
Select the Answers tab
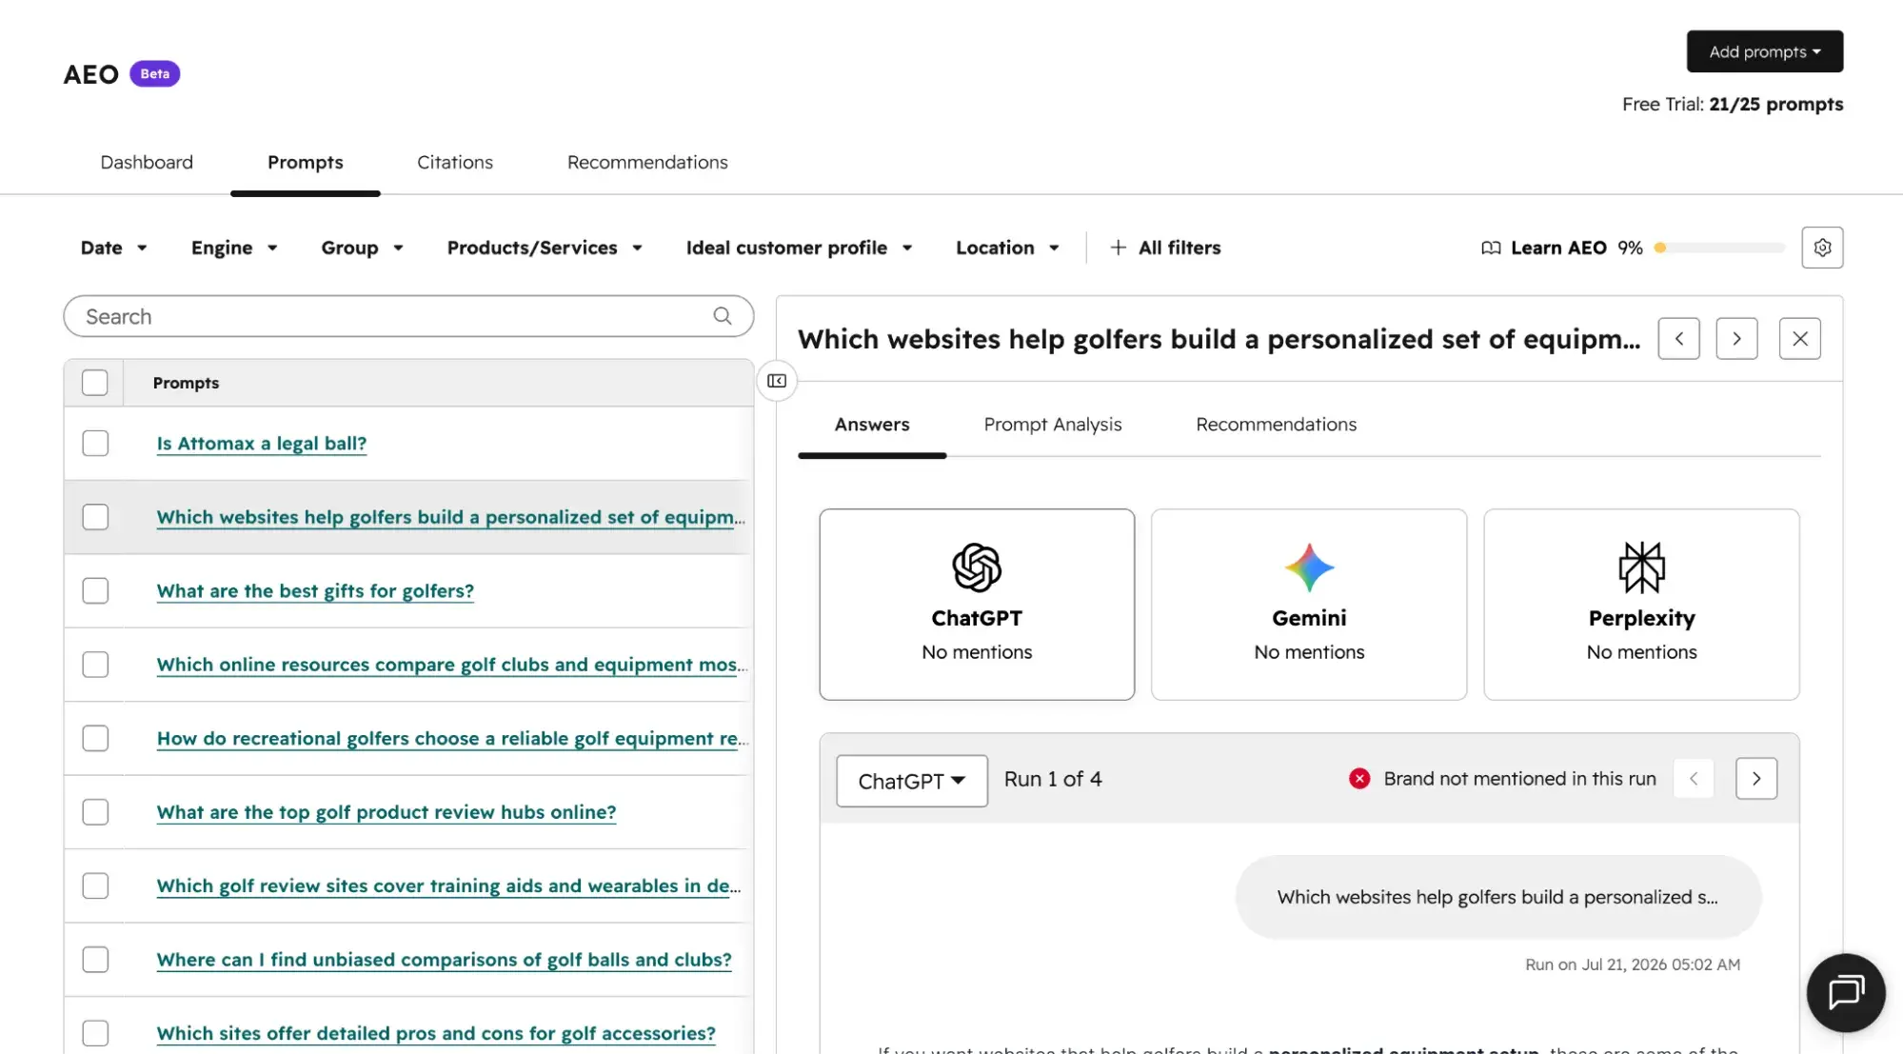pos(872,425)
